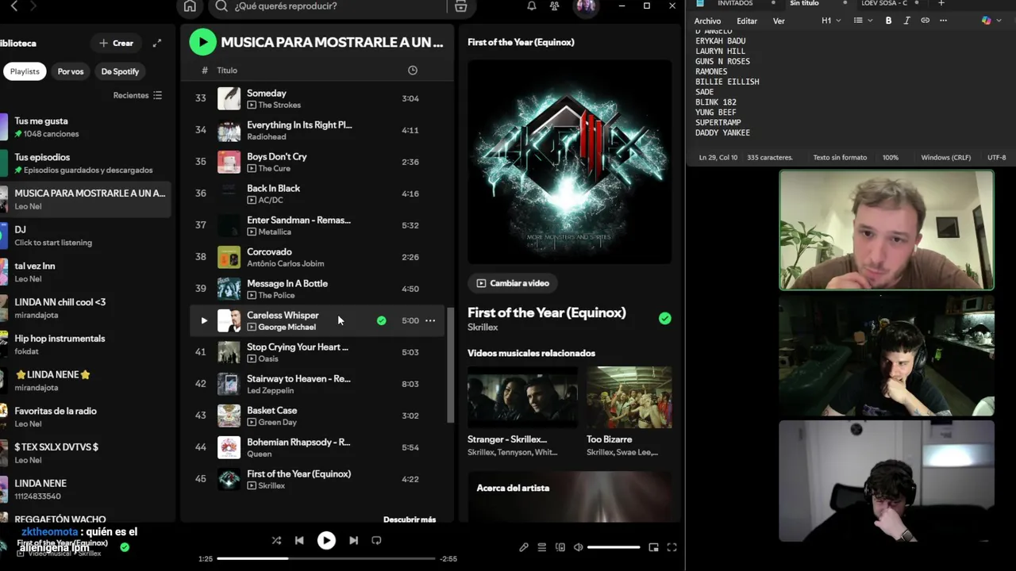The image size is (1016, 571).
Task: Open Spotify notifications bell
Action: [x=532, y=6]
